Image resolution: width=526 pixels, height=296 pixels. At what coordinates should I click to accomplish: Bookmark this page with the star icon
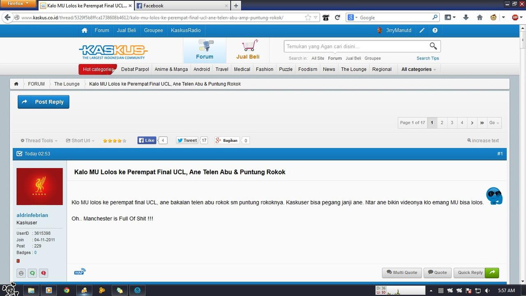coord(308,17)
